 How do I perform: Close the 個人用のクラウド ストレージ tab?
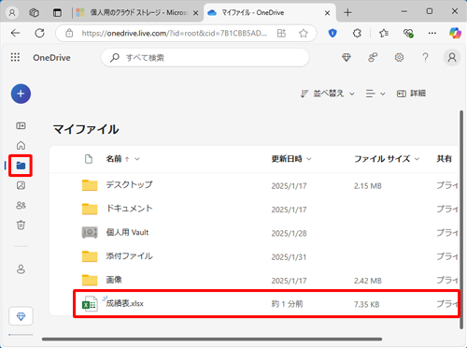(x=195, y=13)
